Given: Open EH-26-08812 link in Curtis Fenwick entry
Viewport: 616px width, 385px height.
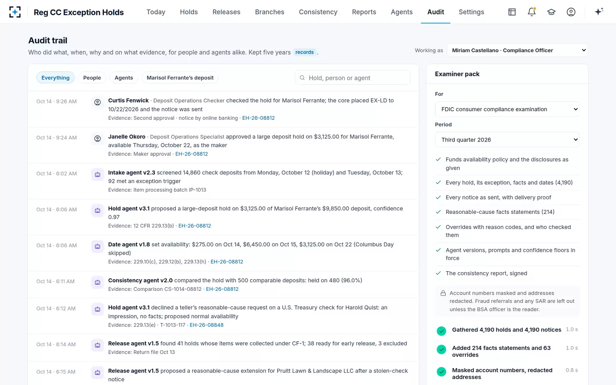Looking at the screenshot, I should [258, 118].
